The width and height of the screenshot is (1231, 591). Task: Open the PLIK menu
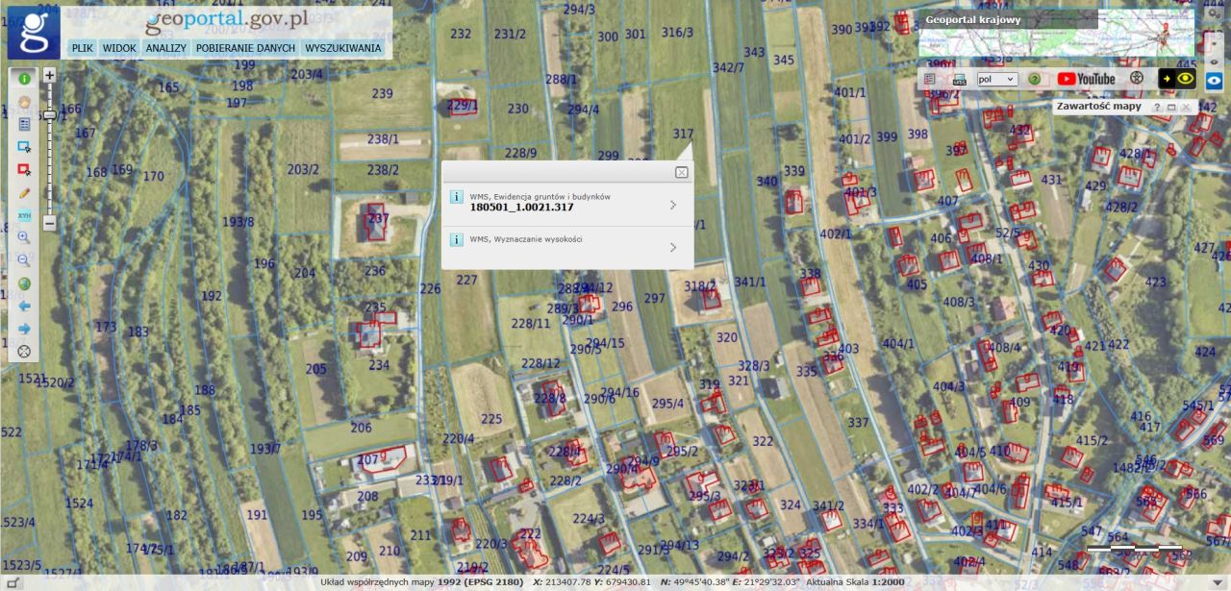(82, 48)
